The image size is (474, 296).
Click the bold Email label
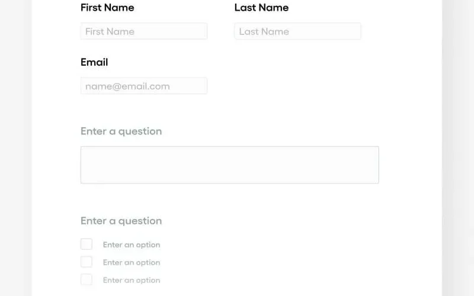pos(94,62)
